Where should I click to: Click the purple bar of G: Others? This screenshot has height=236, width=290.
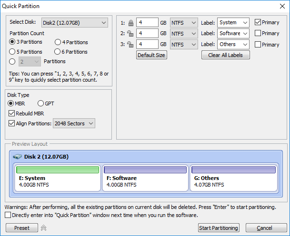tap(234, 170)
